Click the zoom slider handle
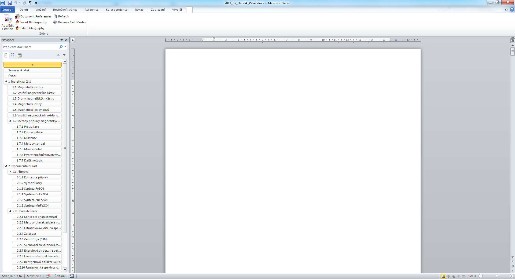The width and height of the screenshot is (515, 279). coord(497,276)
